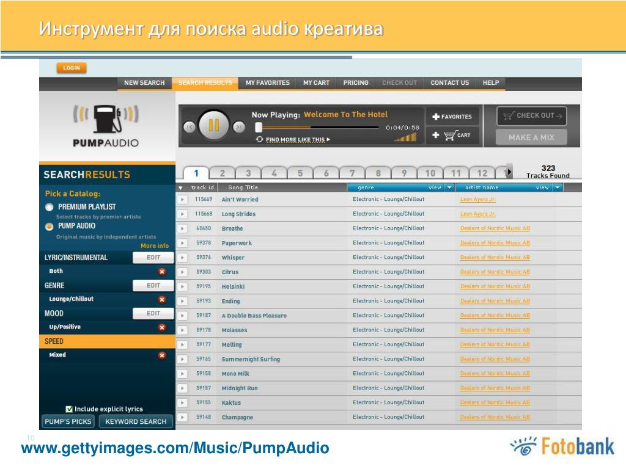
Task: Play track 115668 Long Strides
Action: tap(182, 214)
